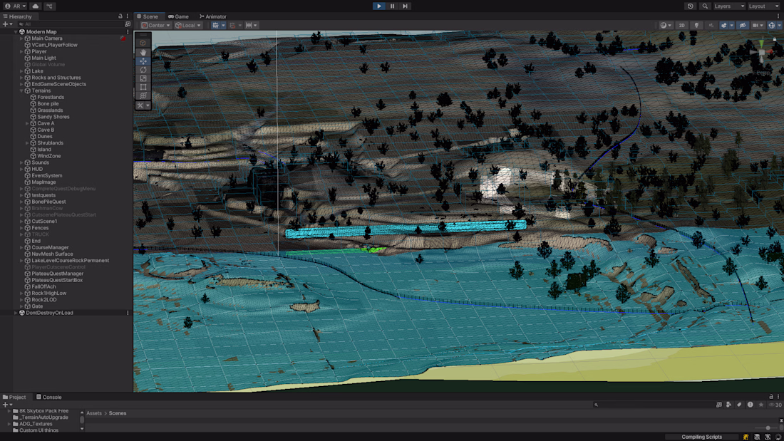Click Assets in the breadcrumb path
Viewport: 784px width, 441px height.
click(94, 413)
